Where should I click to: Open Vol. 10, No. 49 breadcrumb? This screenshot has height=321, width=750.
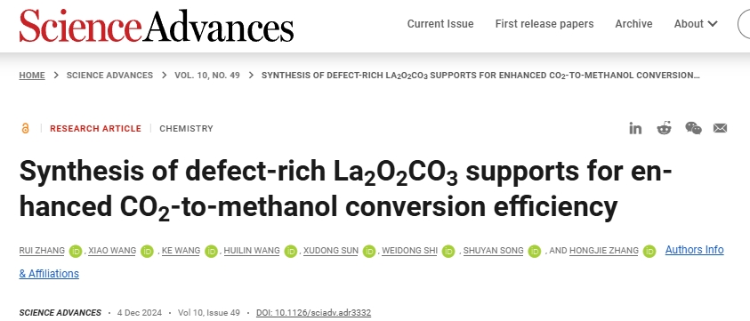click(207, 75)
